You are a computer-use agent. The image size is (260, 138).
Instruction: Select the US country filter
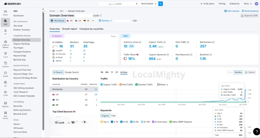point(70,21)
